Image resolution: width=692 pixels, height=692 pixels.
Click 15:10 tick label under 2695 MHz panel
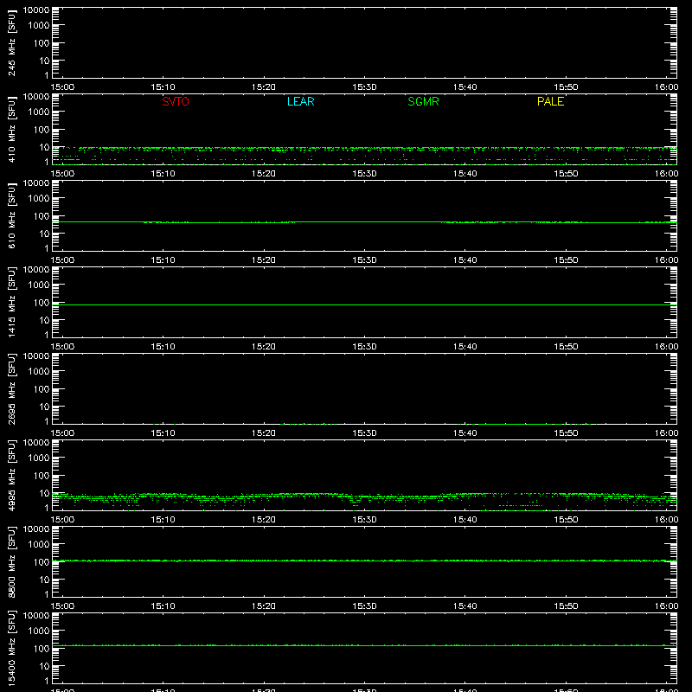pyautogui.click(x=163, y=433)
